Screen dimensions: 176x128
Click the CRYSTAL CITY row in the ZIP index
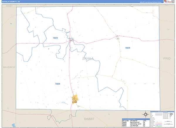pos(136,124)
